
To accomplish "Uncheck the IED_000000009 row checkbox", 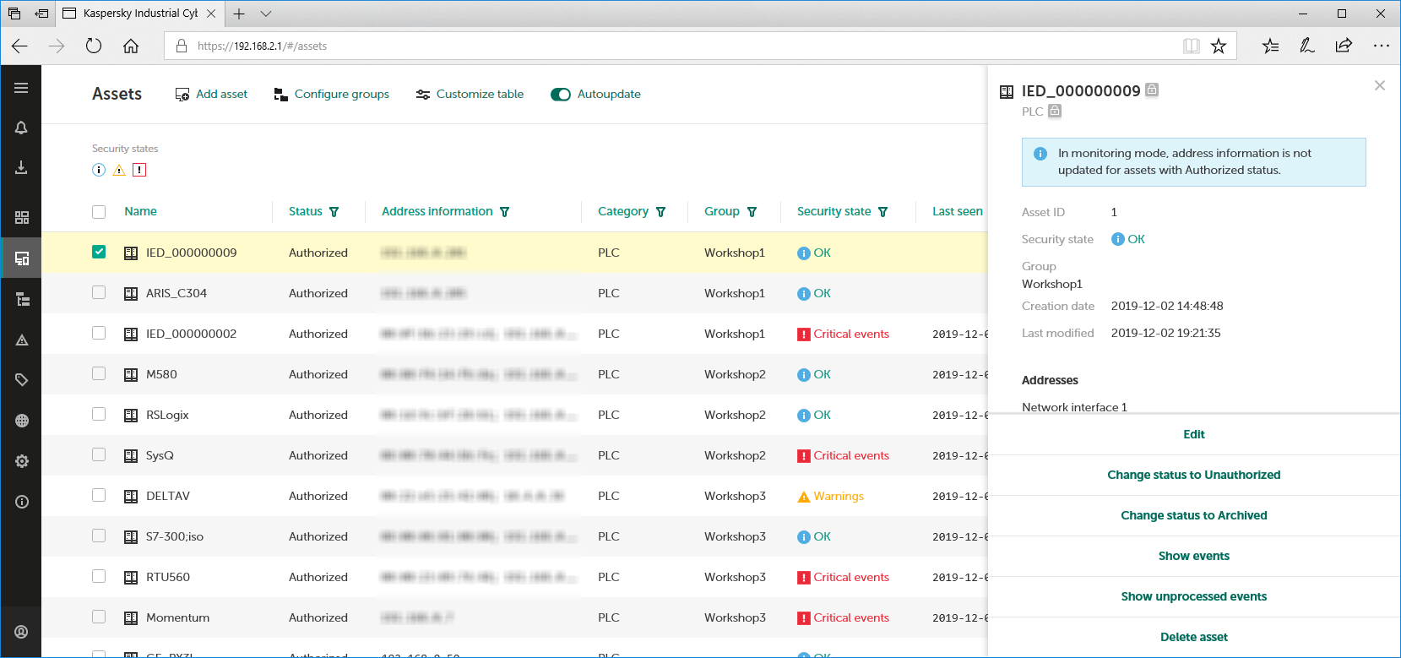I will [x=99, y=252].
